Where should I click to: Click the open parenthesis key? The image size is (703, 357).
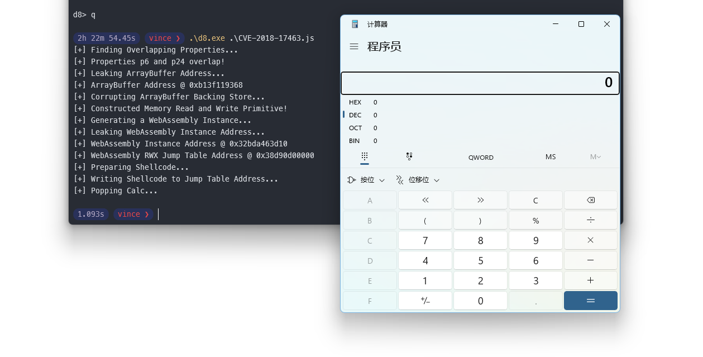click(x=425, y=220)
